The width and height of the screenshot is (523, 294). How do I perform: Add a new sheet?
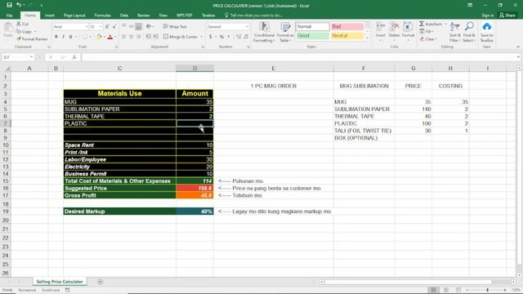point(100,282)
